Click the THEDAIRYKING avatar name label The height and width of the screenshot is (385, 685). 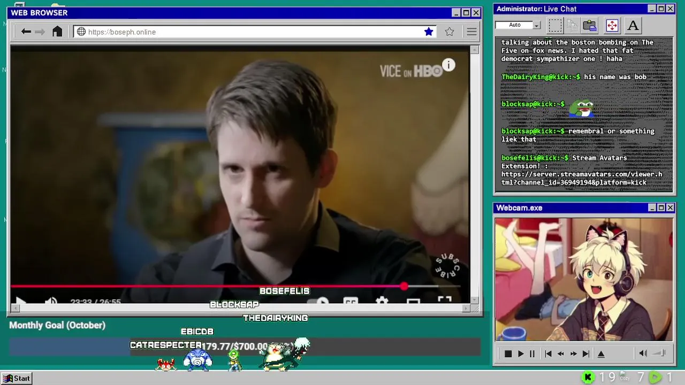[x=276, y=318]
